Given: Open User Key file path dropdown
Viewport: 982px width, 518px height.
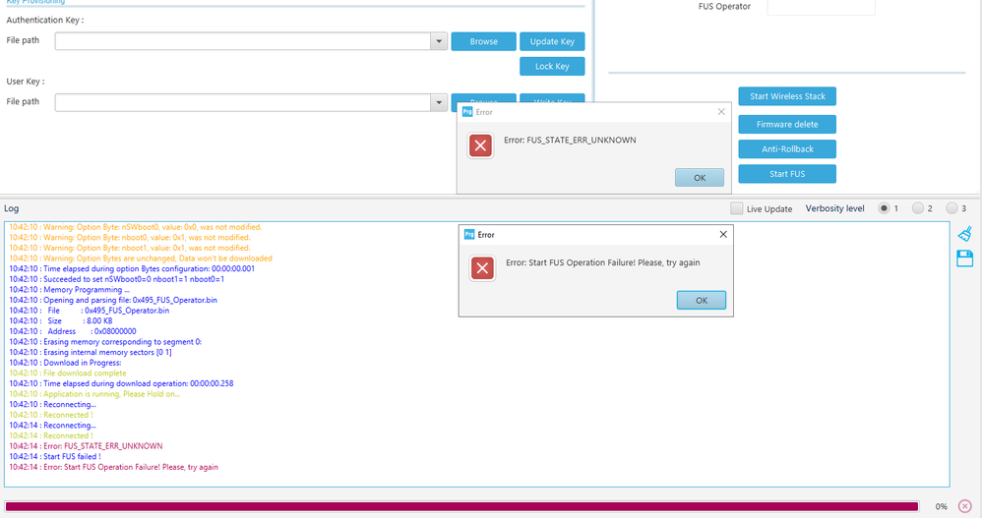Looking at the screenshot, I should pos(439,102).
